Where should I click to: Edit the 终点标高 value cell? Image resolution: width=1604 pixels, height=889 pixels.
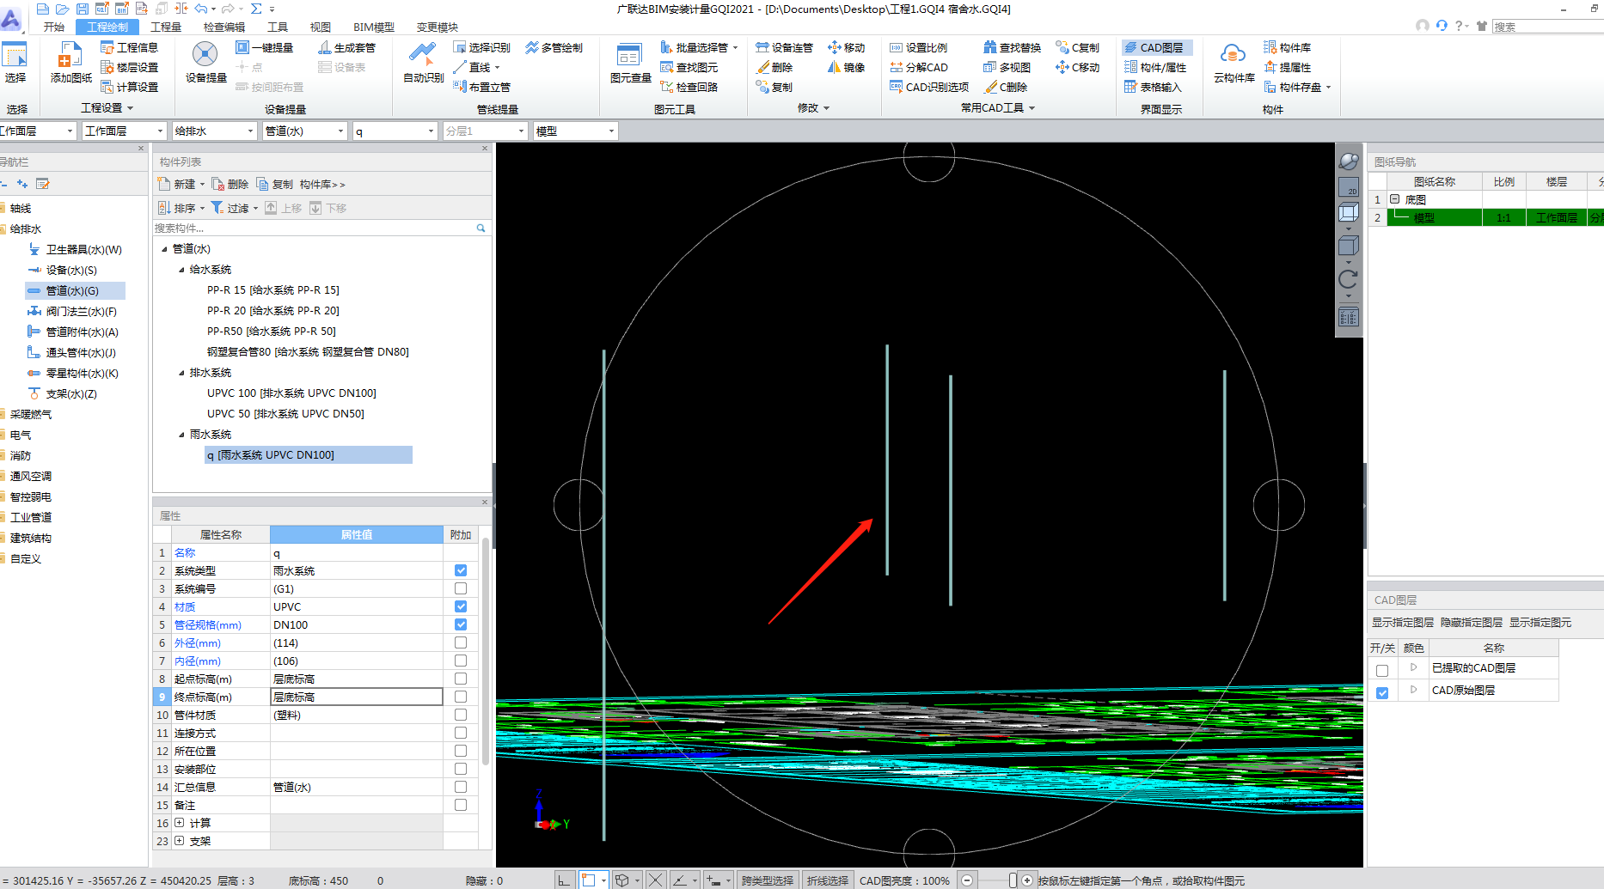tap(356, 697)
